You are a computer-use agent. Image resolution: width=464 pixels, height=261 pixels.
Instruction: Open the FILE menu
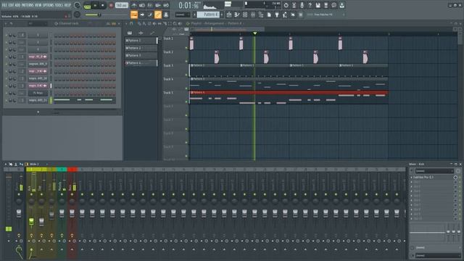(4, 5)
